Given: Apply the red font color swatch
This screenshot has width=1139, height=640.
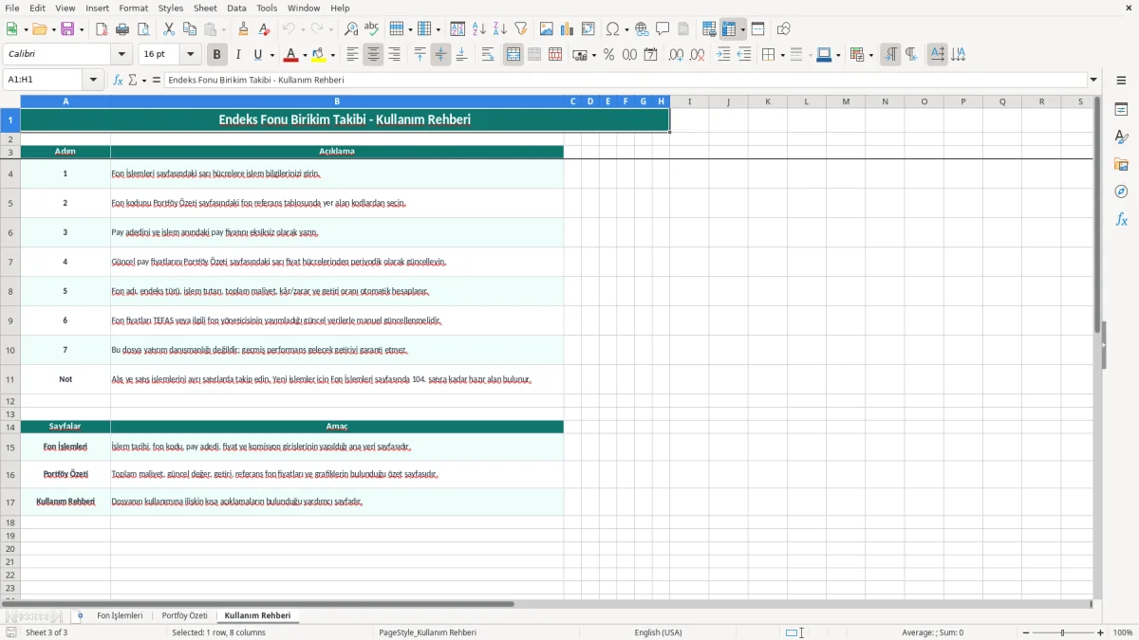Looking at the screenshot, I should point(290,55).
